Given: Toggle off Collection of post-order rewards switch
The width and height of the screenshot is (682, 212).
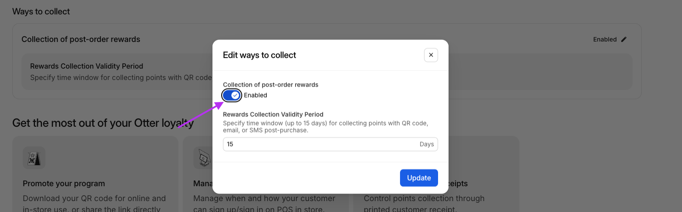Looking at the screenshot, I should click(x=232, y=95).
